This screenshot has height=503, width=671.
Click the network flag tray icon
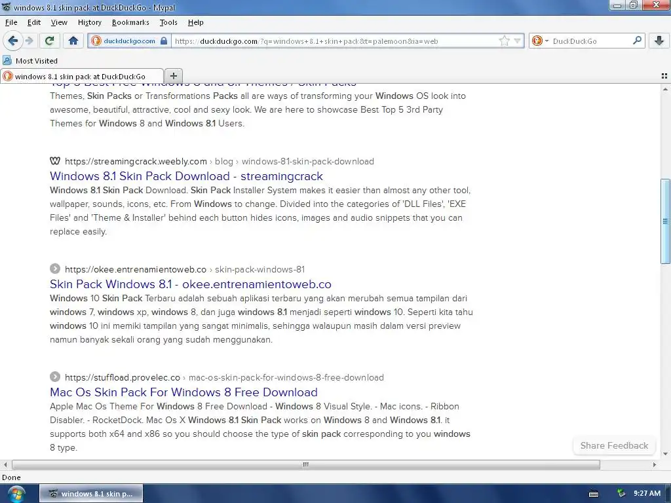tap(621, 494)
